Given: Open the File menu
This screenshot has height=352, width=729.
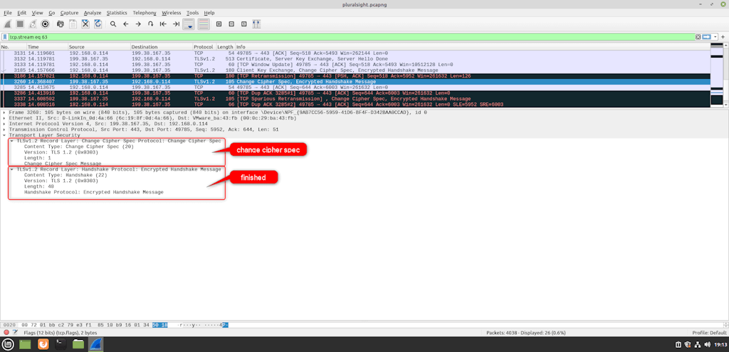Looking at the screenshot, I should [x=7, y=13].
